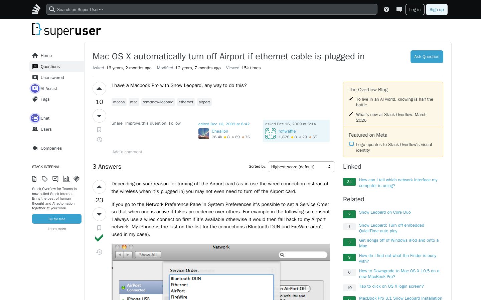
Task: Open related Tap to click login screen question
Action: click(x=391, y=286)
